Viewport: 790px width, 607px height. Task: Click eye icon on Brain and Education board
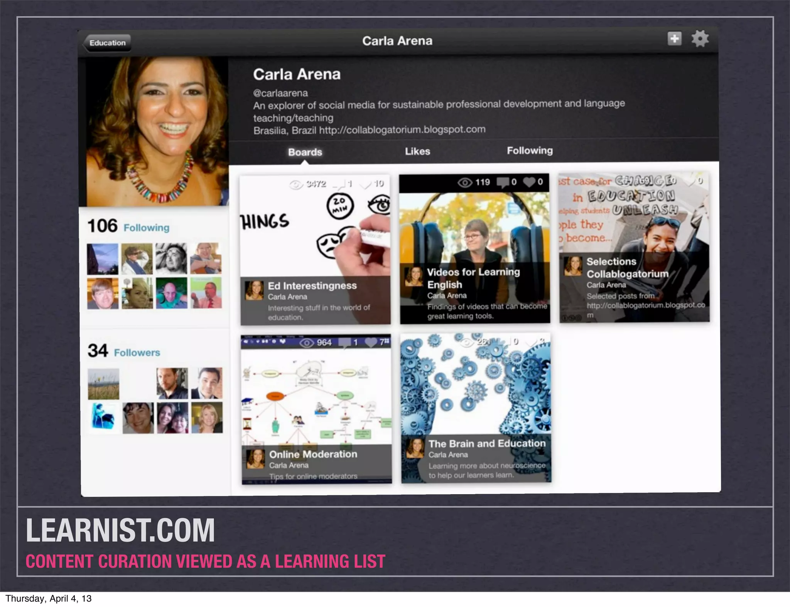click(466, 342)
